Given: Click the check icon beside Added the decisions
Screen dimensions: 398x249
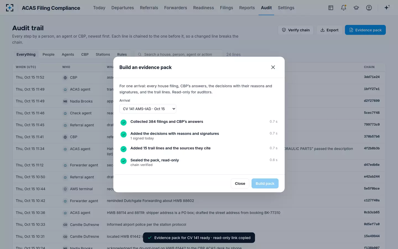Looking at the screenshot, I should [x=124, y=134].
